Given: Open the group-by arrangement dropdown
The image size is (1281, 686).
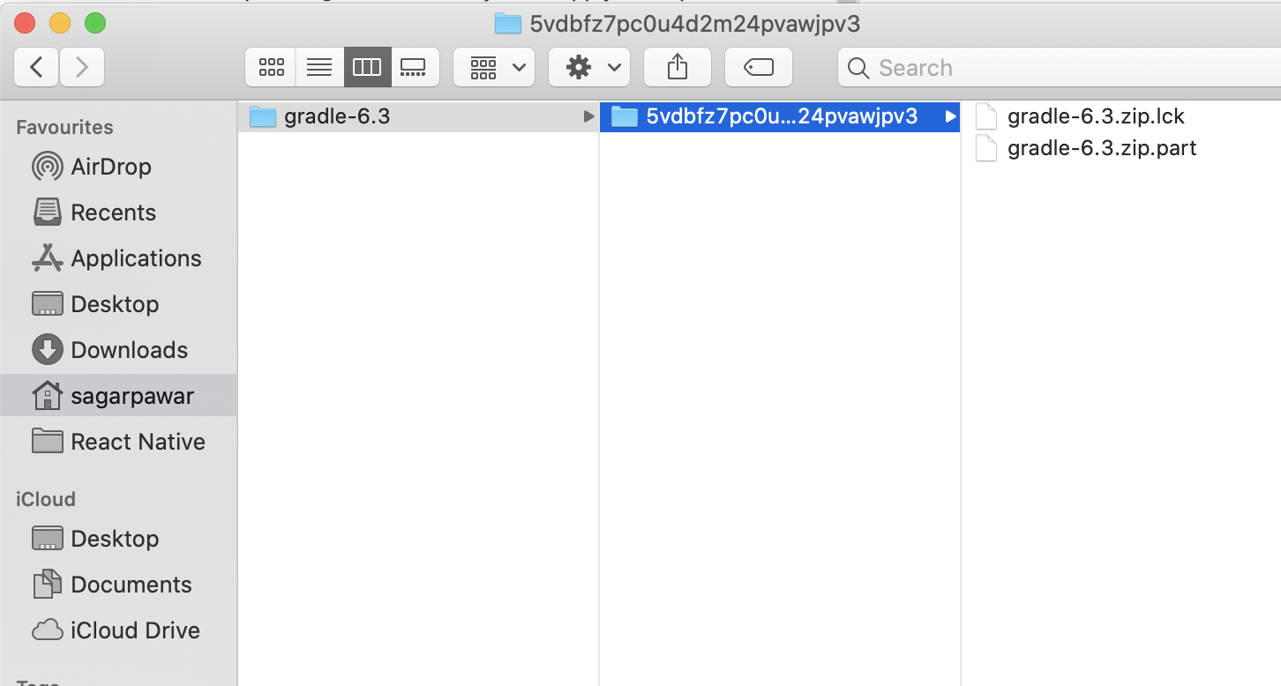Looking at the screenshot, I should pyautogui.click(x=494, y=67).
